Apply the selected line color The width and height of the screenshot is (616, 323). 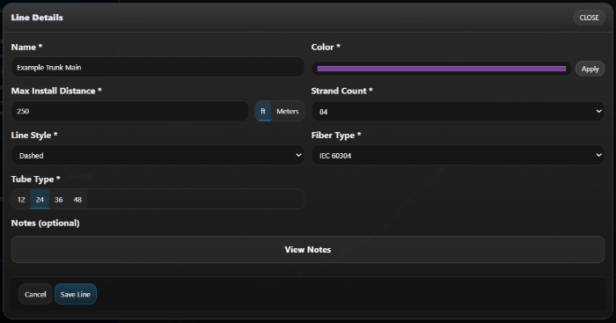click(x=590, y=69)
